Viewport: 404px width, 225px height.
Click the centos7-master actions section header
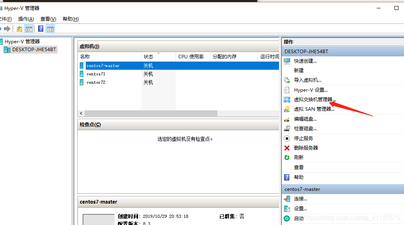coord(343,189)
